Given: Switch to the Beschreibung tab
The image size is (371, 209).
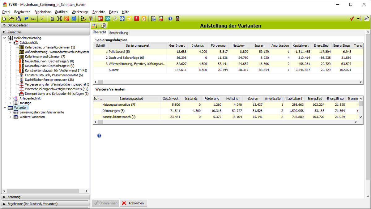Looking at the screenshot, I should click(x=119, y=33).
